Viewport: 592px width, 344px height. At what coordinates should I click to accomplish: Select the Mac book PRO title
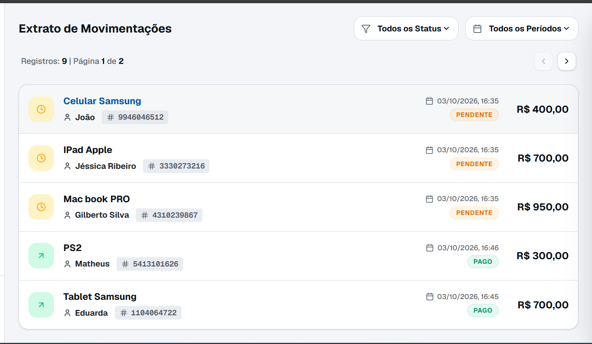97,199
